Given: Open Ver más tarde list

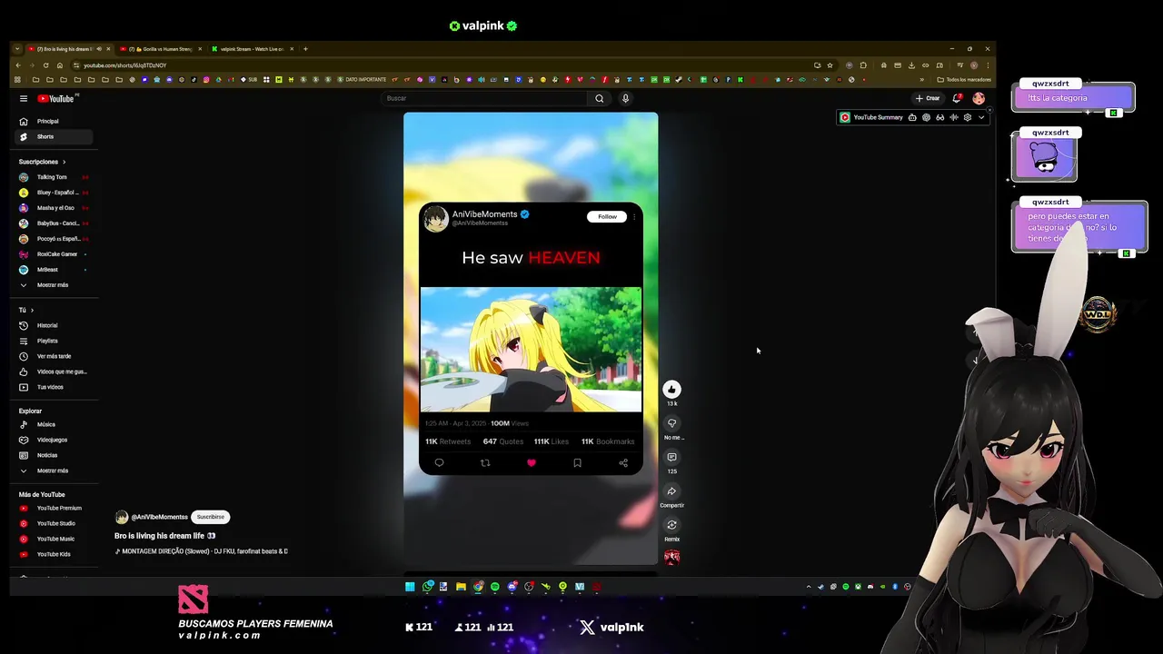Looking at the screenshot, I should (53, 356).
